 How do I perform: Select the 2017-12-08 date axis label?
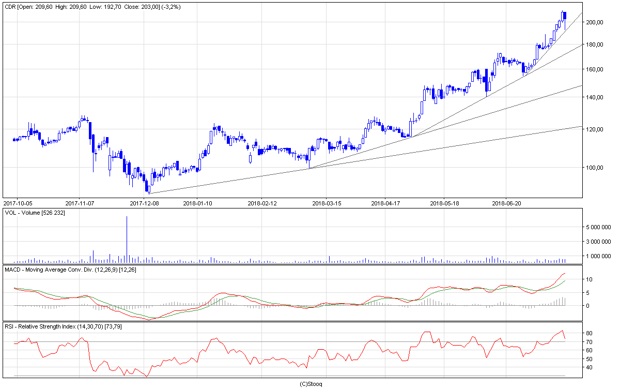[144, 203]
